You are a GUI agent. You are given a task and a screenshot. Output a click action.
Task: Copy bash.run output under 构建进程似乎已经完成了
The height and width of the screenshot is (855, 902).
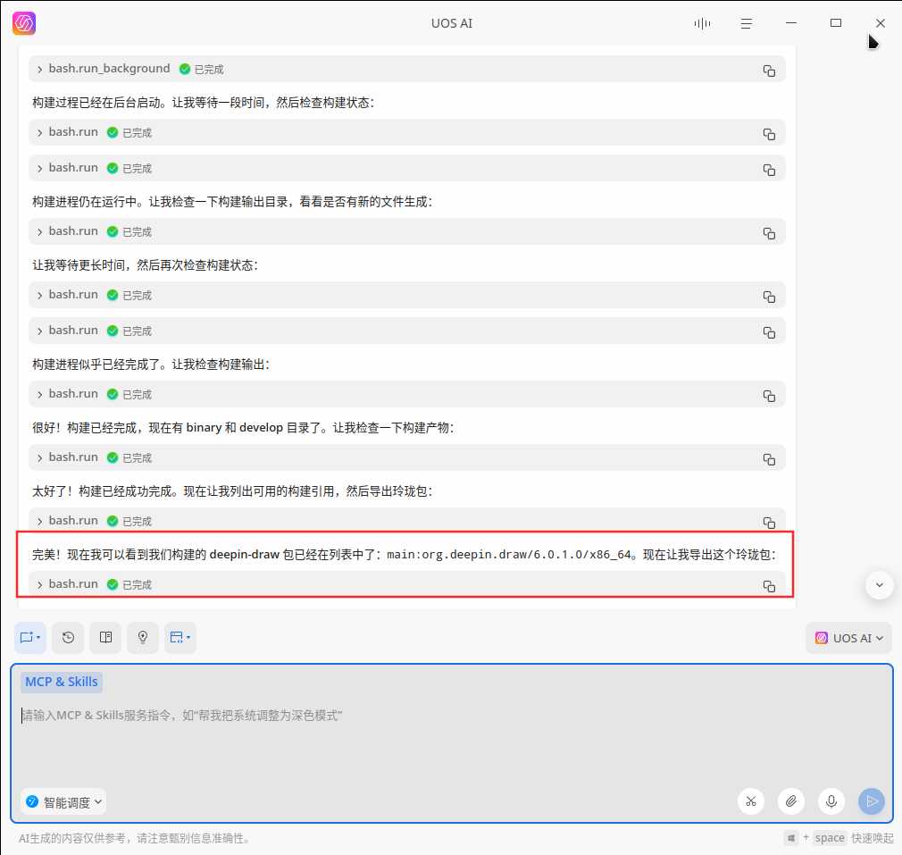[769, 396]
